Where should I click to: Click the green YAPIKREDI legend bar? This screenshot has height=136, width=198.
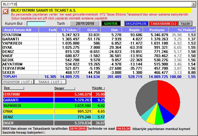28,106
